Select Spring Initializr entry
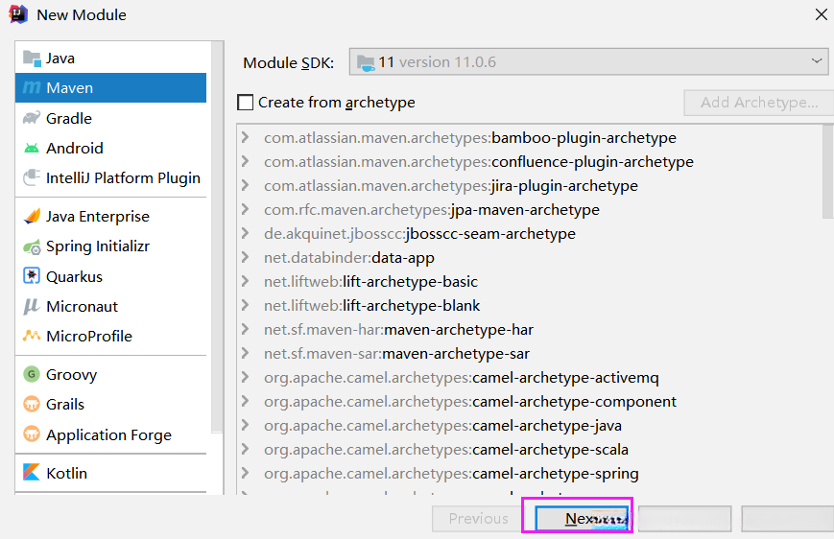The width and height of the screenshot is (834, 539). click(110, 246)
